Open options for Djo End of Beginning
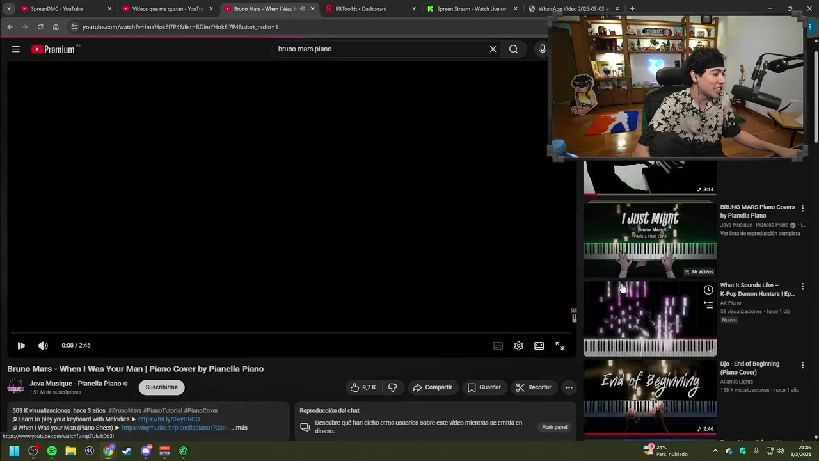Viewport: 819px width, 461px height. [x=802, y=365]
